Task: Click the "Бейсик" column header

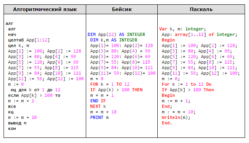Action: (122, 9)
